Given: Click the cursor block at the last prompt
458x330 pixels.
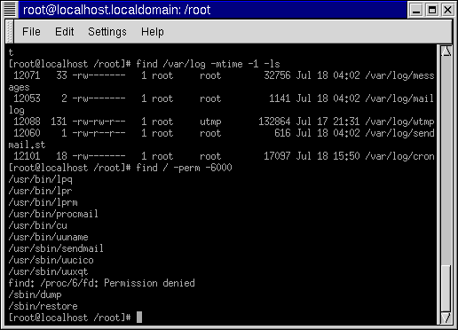Looking at the screenshot, I should click(139, 318).
